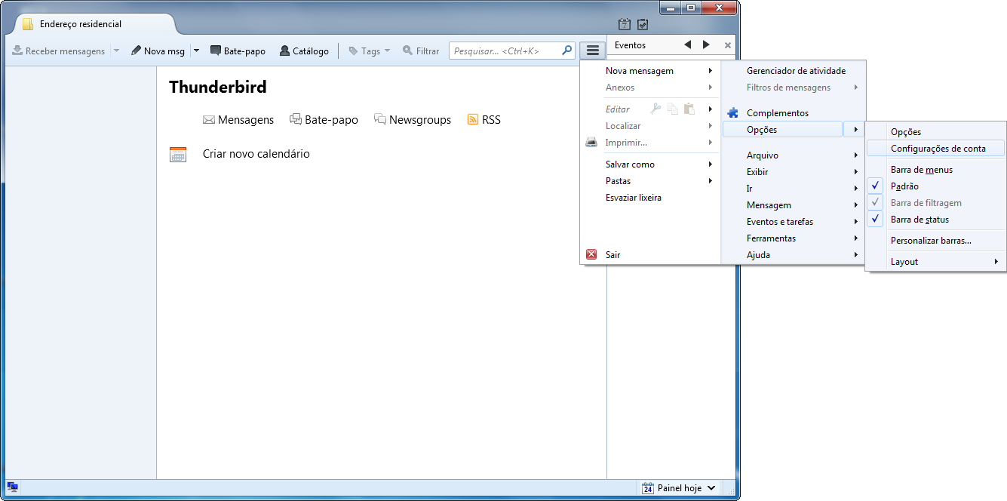This screenshot has width=1007, height=501.
Task: Expand the Exibir submenu
Action: pyautogui.click(x=794, y=172)
